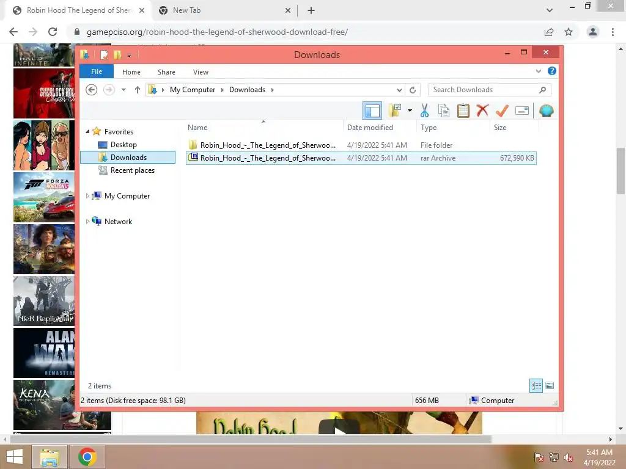Open a new Chrome tab with plus

(x=311, y=10)
